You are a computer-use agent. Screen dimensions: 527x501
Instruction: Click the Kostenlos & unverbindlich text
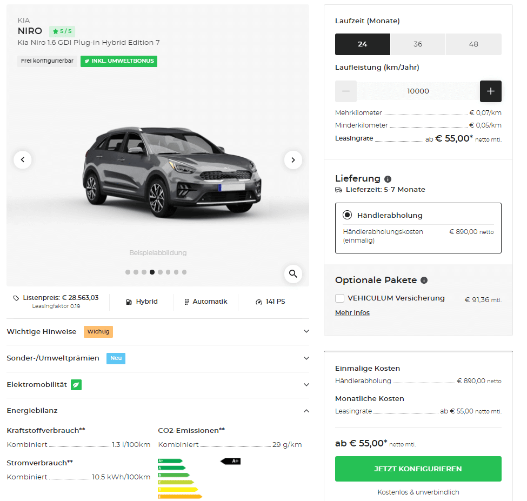tap(418, 492)
